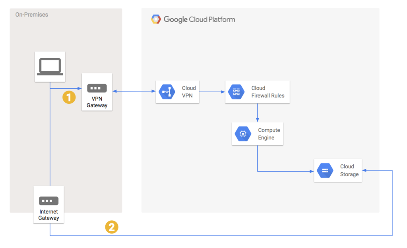Click the VPN Gateway label text
The image size is (407, 248).
point(97,102)
